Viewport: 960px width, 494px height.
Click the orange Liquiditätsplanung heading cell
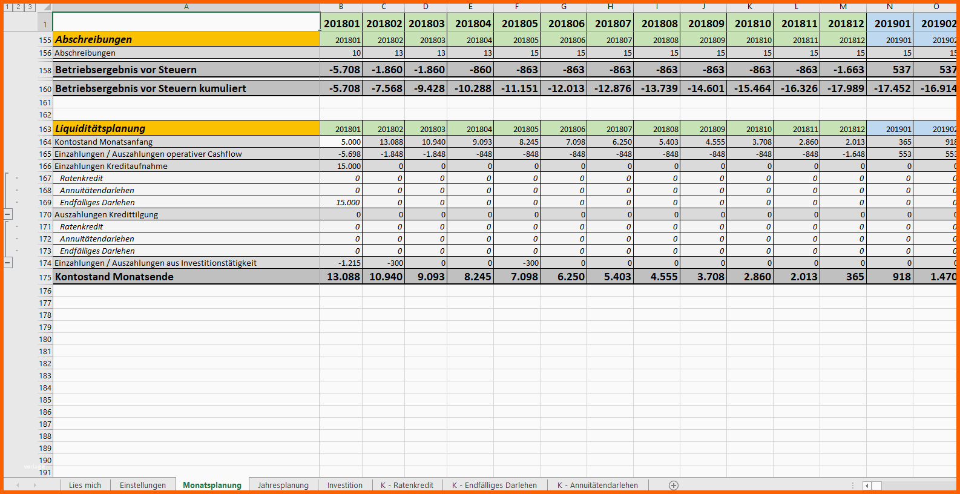click(186, 128)
